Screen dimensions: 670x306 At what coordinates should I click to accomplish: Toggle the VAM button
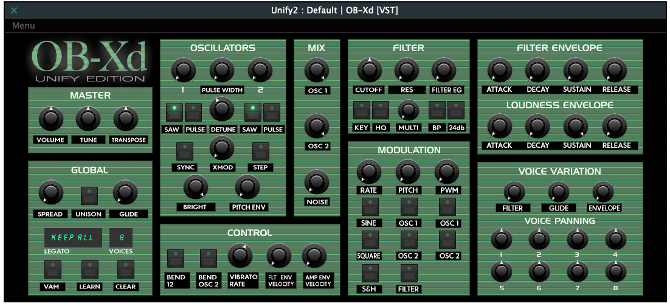[53, 269]
